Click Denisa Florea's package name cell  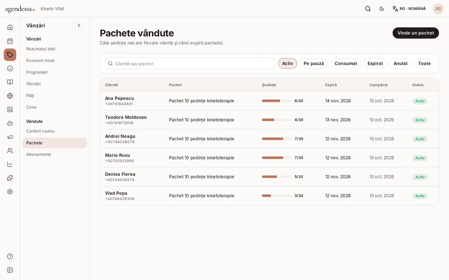(x=202, y=177)
